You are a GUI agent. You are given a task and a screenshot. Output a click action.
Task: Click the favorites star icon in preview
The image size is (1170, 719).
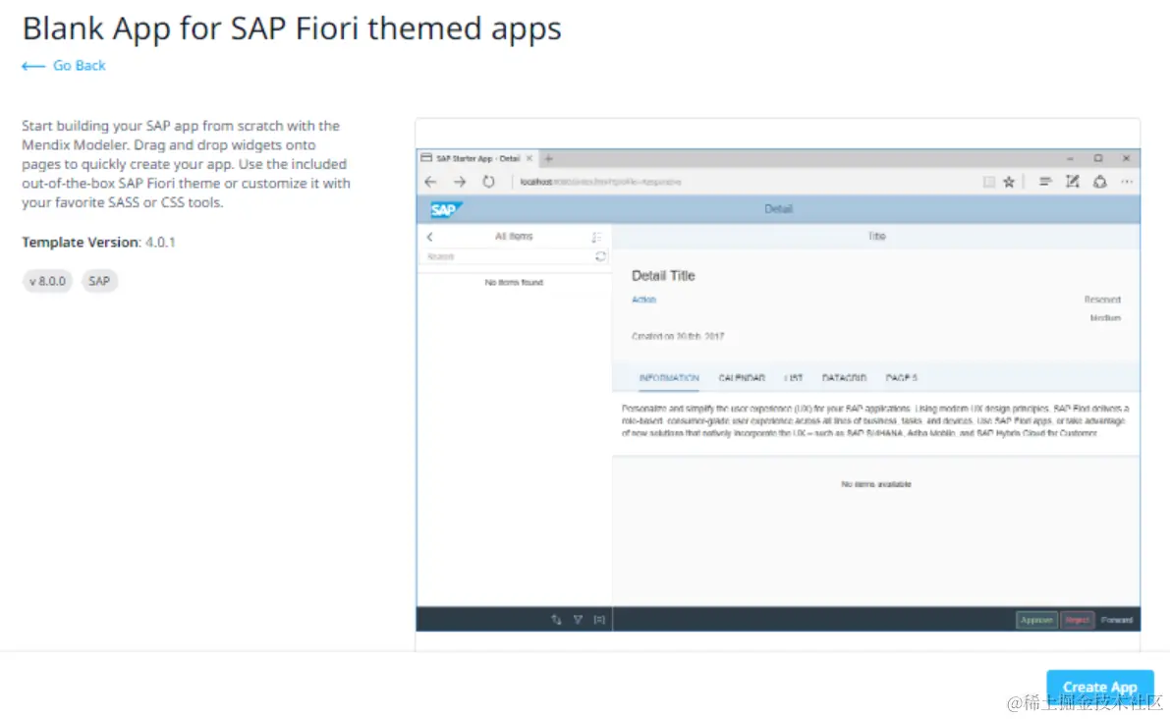coord(1009,182)
